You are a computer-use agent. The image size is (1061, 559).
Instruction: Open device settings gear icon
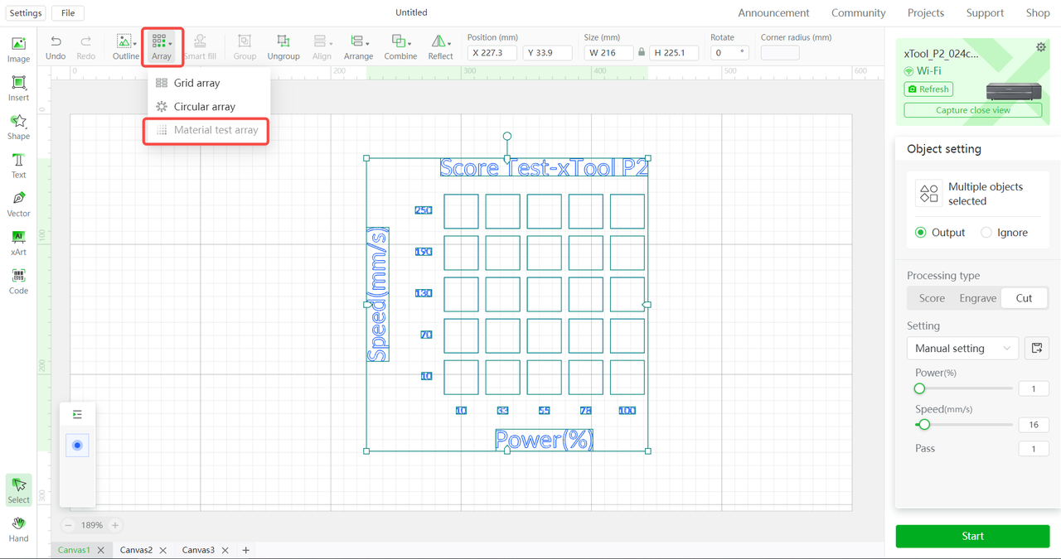1041,47
